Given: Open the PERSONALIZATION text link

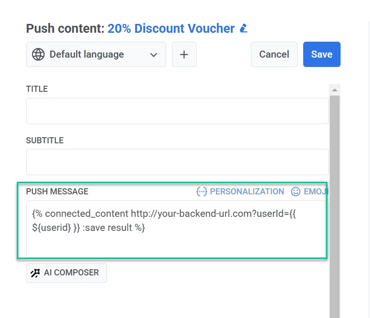Looking at the screenshot, I should (247, 192).
